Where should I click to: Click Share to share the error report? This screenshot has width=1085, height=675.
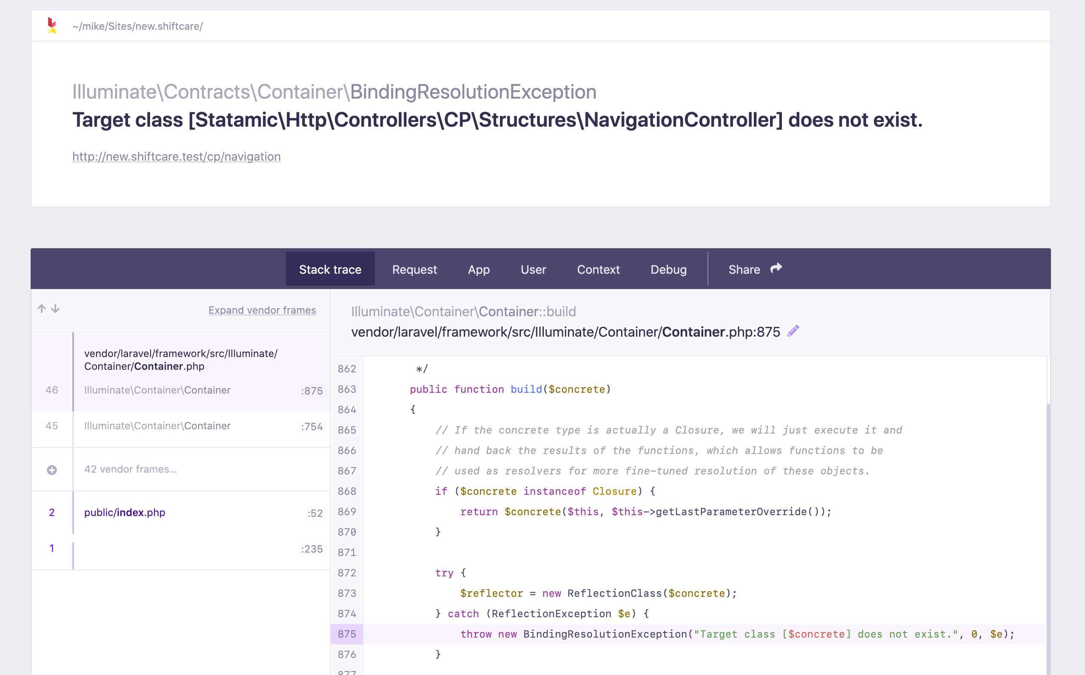[x=744, y=269]
